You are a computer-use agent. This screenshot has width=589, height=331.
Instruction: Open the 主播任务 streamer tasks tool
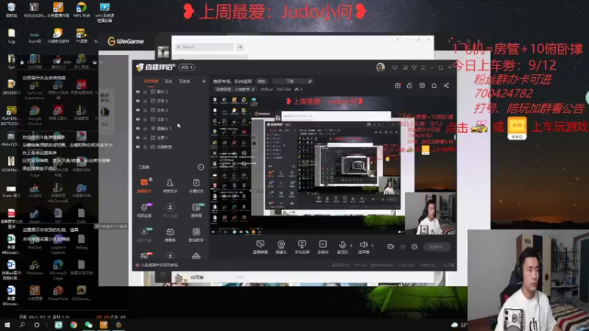(x=196, y=186)
